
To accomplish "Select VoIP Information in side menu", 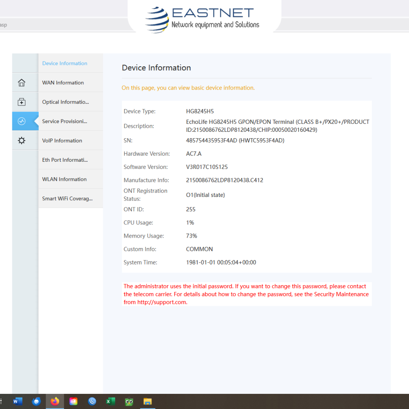I will (62, 141).
